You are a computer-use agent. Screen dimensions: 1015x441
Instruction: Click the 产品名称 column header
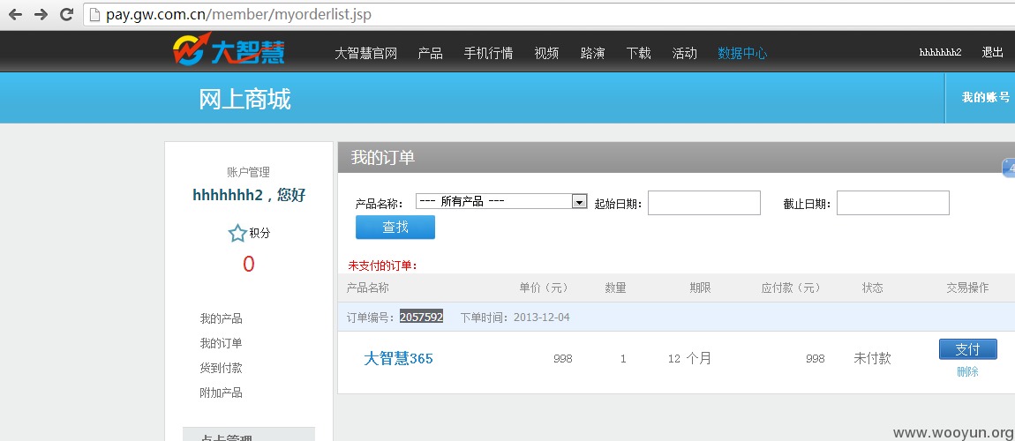tap(368, 288)
